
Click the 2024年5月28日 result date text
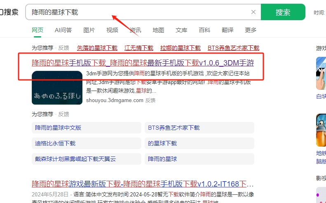(x=50, y=194)
